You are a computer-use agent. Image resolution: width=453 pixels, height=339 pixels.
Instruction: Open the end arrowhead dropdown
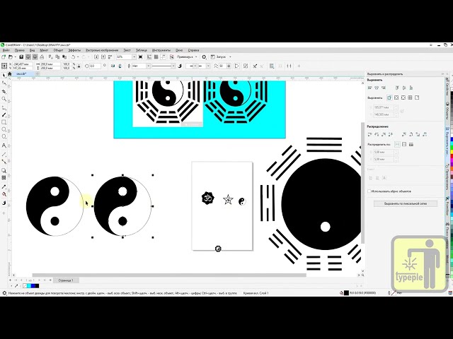[208, 66]
